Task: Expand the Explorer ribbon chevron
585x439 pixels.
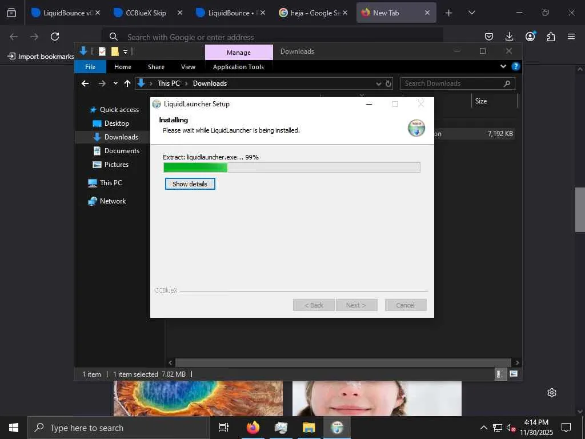Action: (x=503, y=66)
